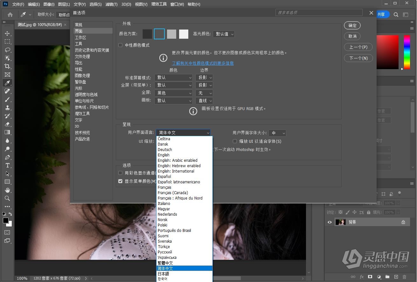Select the Eraser tool
This screenshot has height=282, width=417.
pos(7,124)
